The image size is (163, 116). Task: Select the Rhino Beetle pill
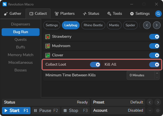coord(93,25)
